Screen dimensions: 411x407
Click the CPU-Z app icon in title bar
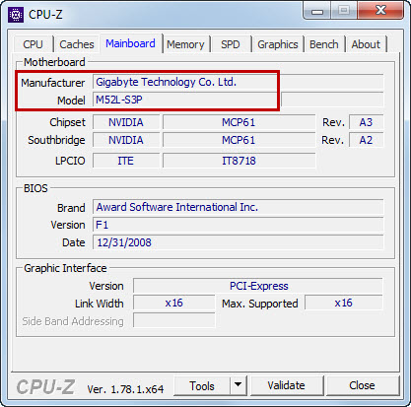(16, 15)
